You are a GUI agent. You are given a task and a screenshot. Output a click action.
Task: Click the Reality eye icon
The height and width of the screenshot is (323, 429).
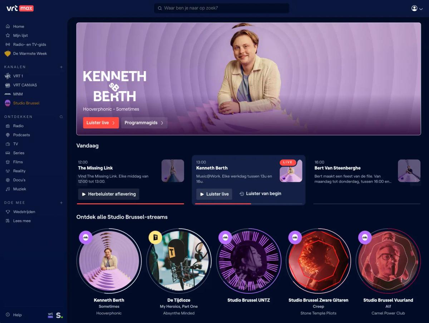tap(8, 171)
